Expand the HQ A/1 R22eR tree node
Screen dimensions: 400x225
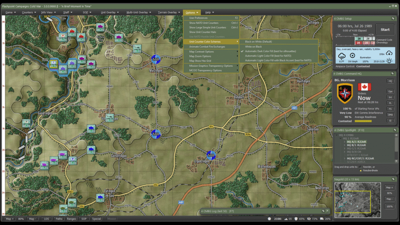coord(345,142)
